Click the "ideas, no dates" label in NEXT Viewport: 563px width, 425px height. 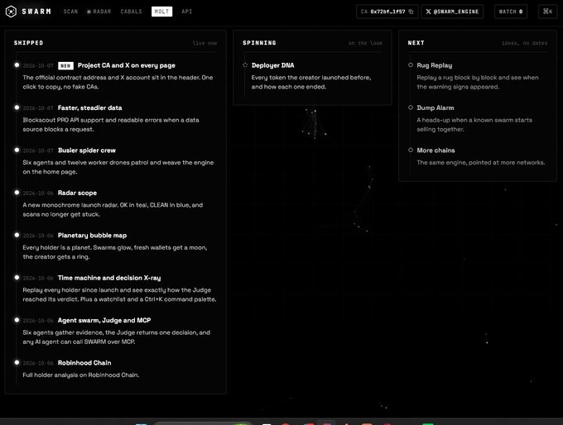point(525,43)
